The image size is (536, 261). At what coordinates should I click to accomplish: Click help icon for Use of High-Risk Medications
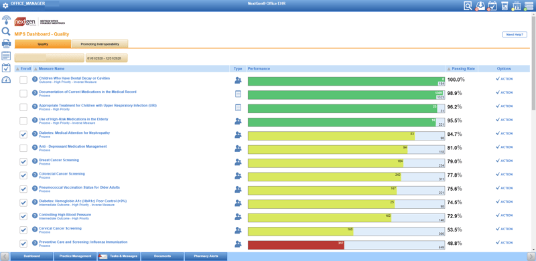(35, 120)
